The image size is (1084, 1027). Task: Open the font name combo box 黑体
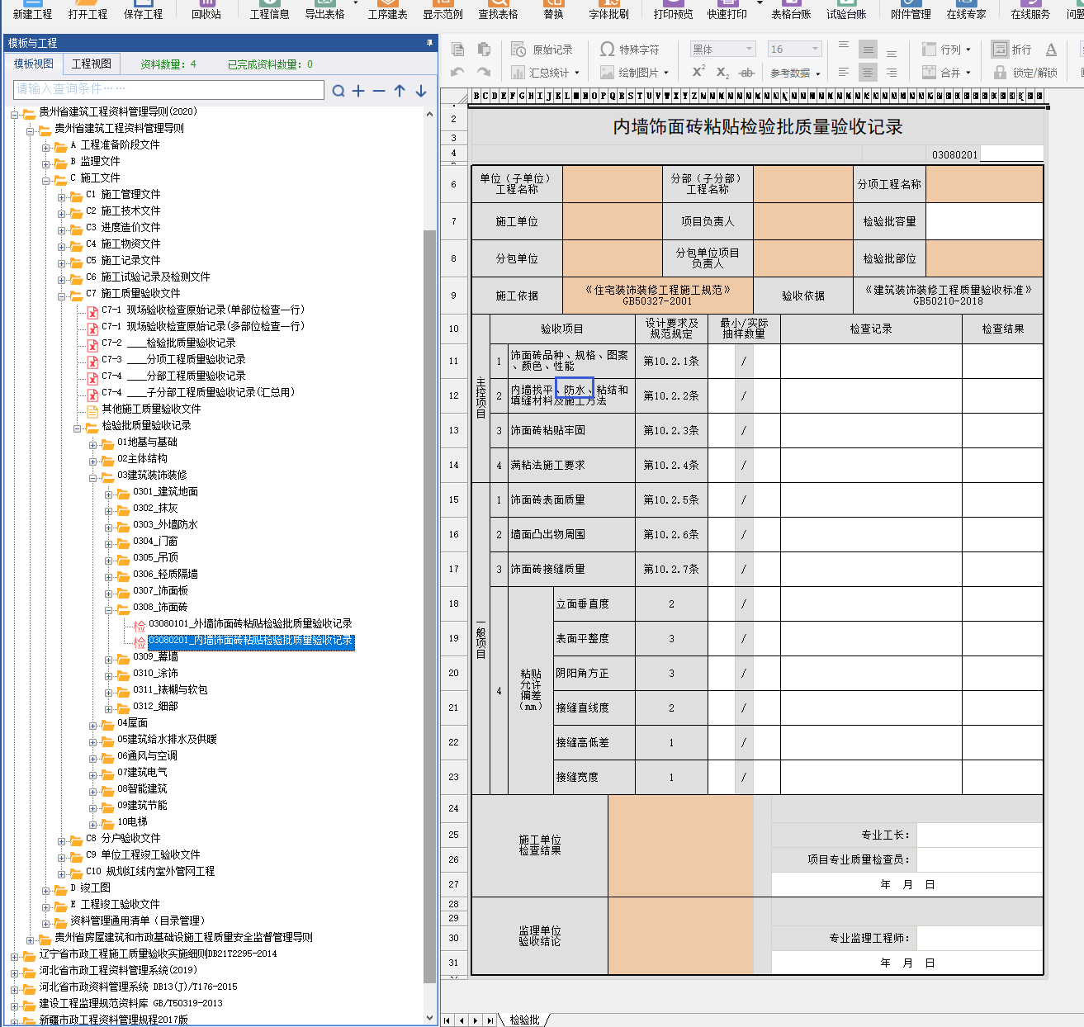click(x=723, y=50)
